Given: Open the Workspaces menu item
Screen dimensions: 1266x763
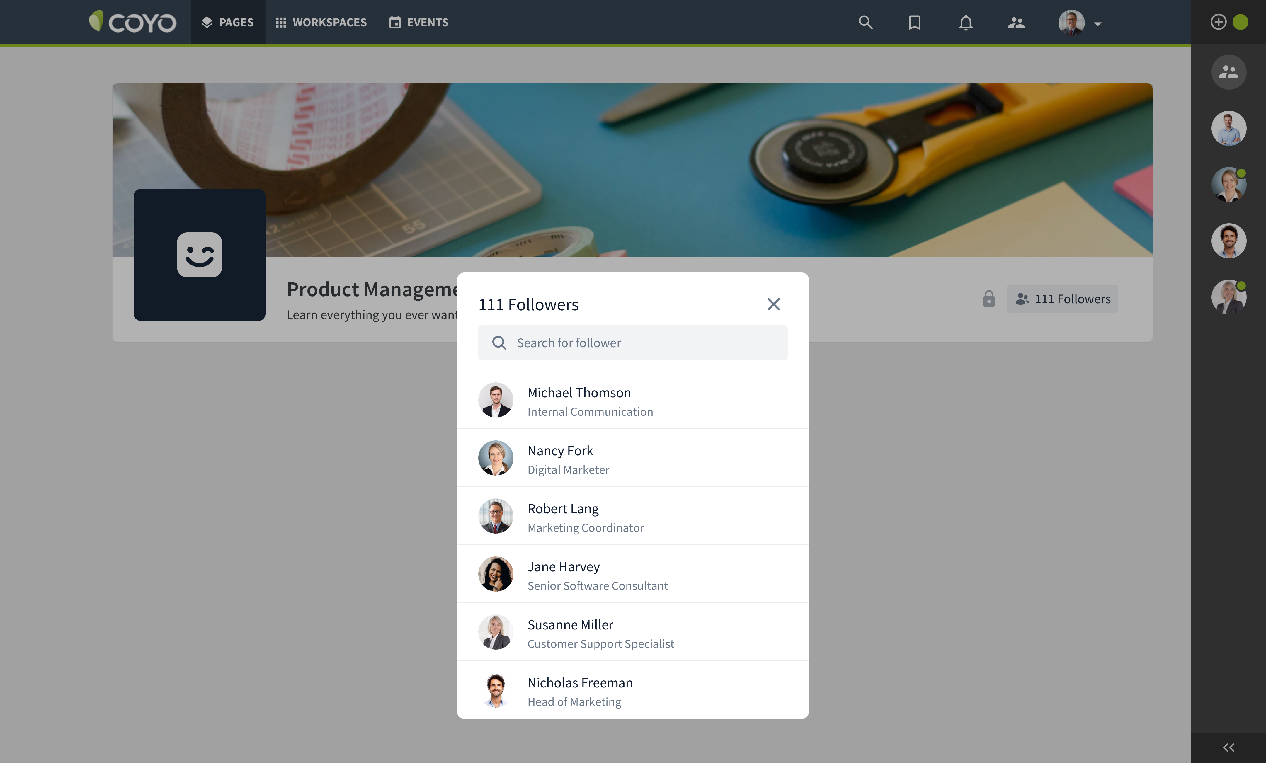Looking at the screenshot, I should point(321,22).
